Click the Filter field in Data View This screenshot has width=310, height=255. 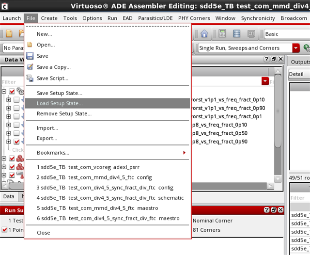(x=13, y=82)
